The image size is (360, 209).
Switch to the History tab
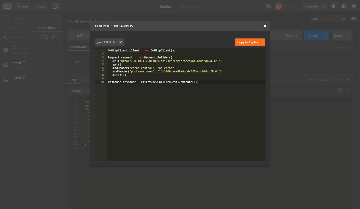coord(16,28)
